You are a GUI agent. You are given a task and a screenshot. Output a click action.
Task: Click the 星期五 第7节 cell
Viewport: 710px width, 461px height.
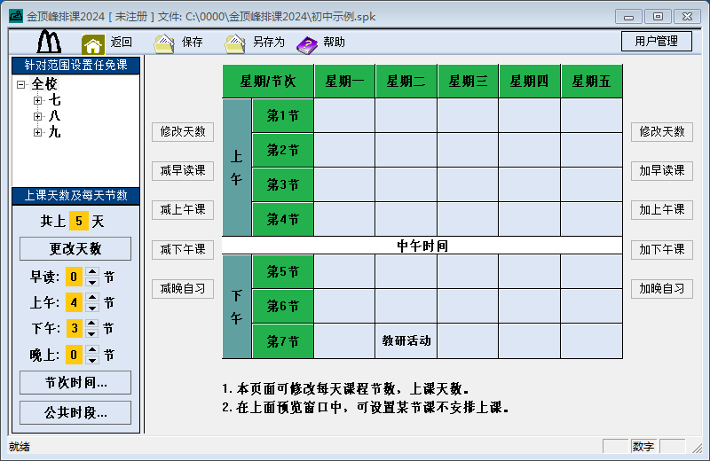point(591,341)
